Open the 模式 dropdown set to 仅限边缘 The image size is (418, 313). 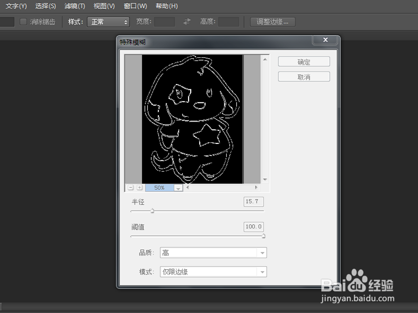pos(213,272)
